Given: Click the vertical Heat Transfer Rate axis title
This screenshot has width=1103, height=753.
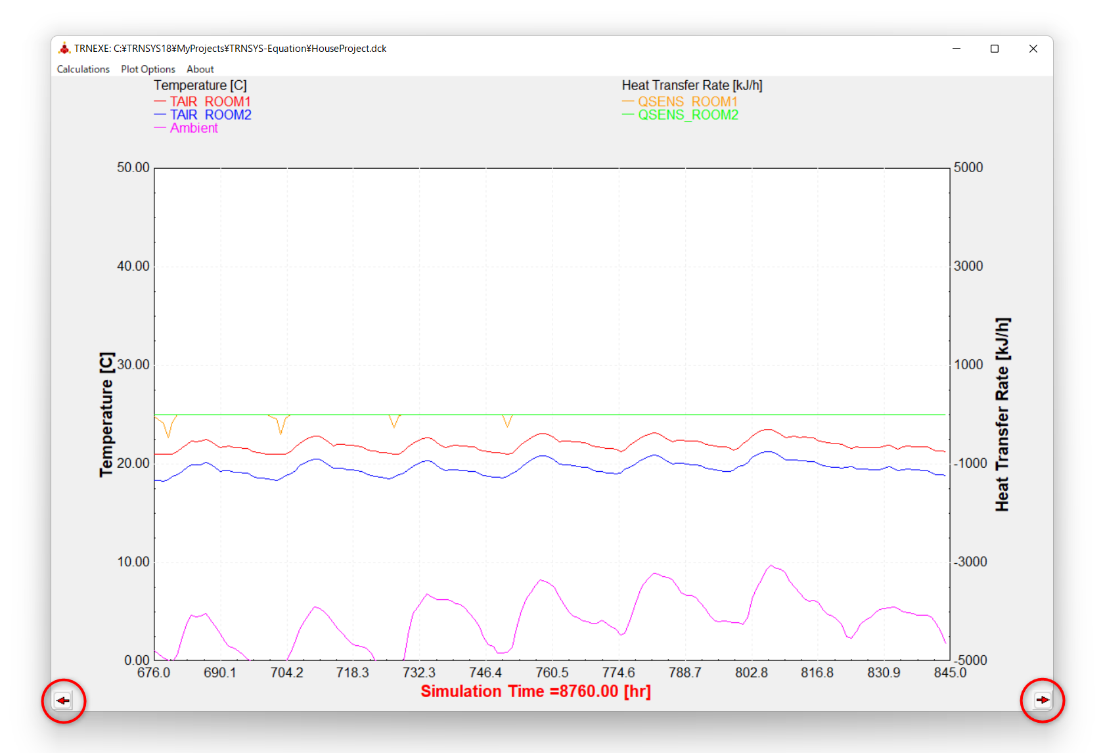Looking at the screenshot, I should (1002, 414).
